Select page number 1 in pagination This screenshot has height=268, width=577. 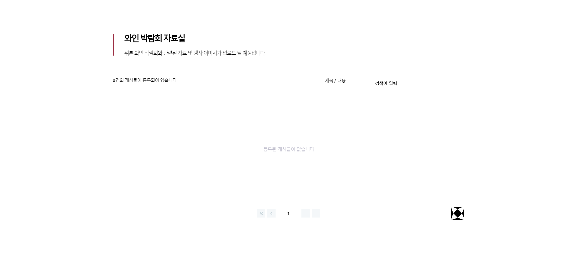[288, 214]
